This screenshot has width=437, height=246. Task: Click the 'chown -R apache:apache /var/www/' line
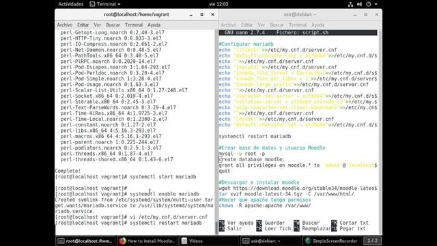click(265, 206)
